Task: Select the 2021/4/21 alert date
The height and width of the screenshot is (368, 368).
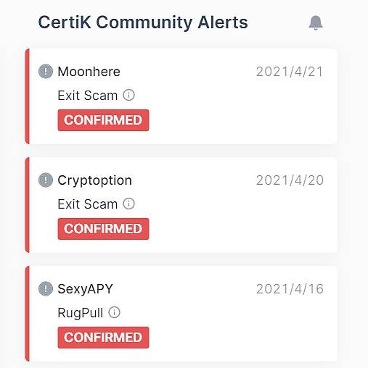Action: pos(290,72)
